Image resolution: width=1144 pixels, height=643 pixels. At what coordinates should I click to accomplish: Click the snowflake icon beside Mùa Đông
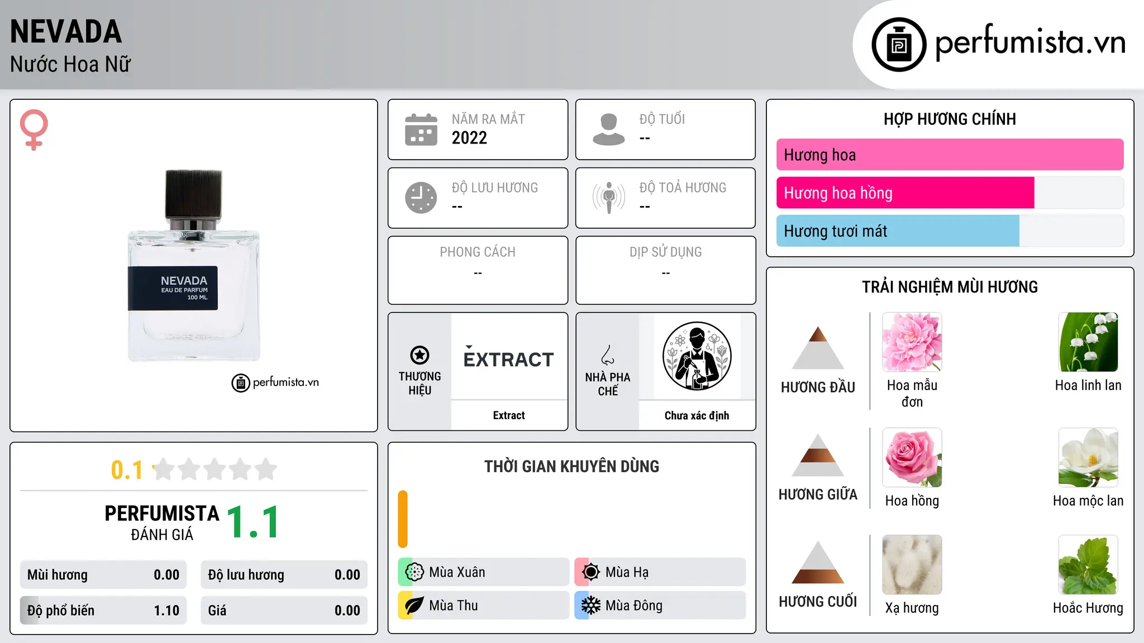point(590,606)
